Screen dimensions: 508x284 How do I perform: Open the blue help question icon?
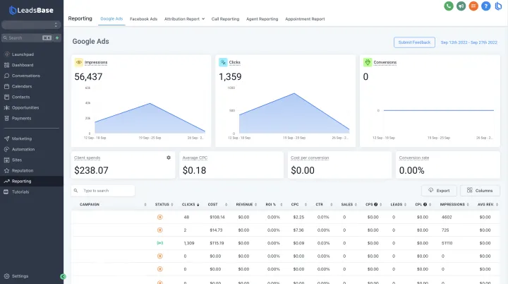[485, 6]
